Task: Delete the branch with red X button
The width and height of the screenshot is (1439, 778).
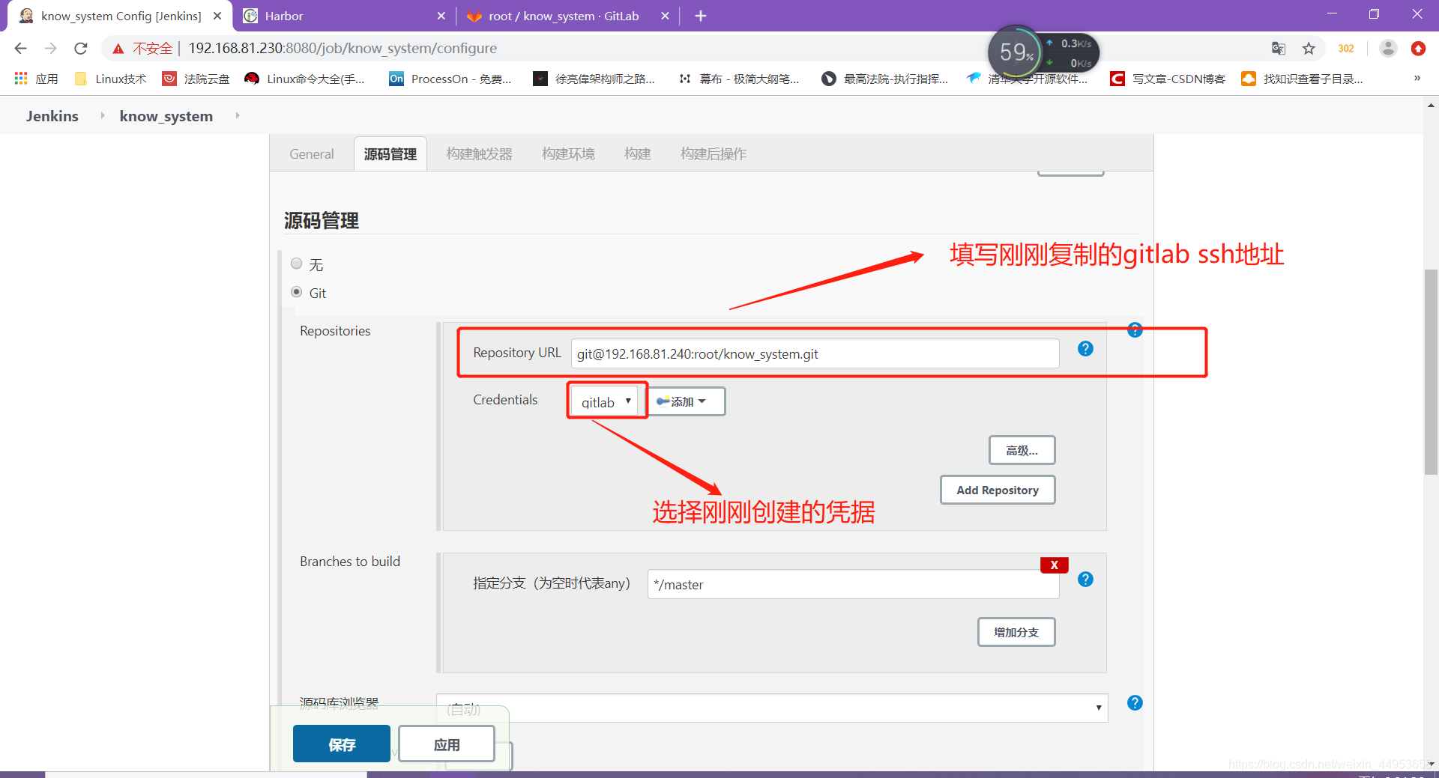Action: (1054, 565)
